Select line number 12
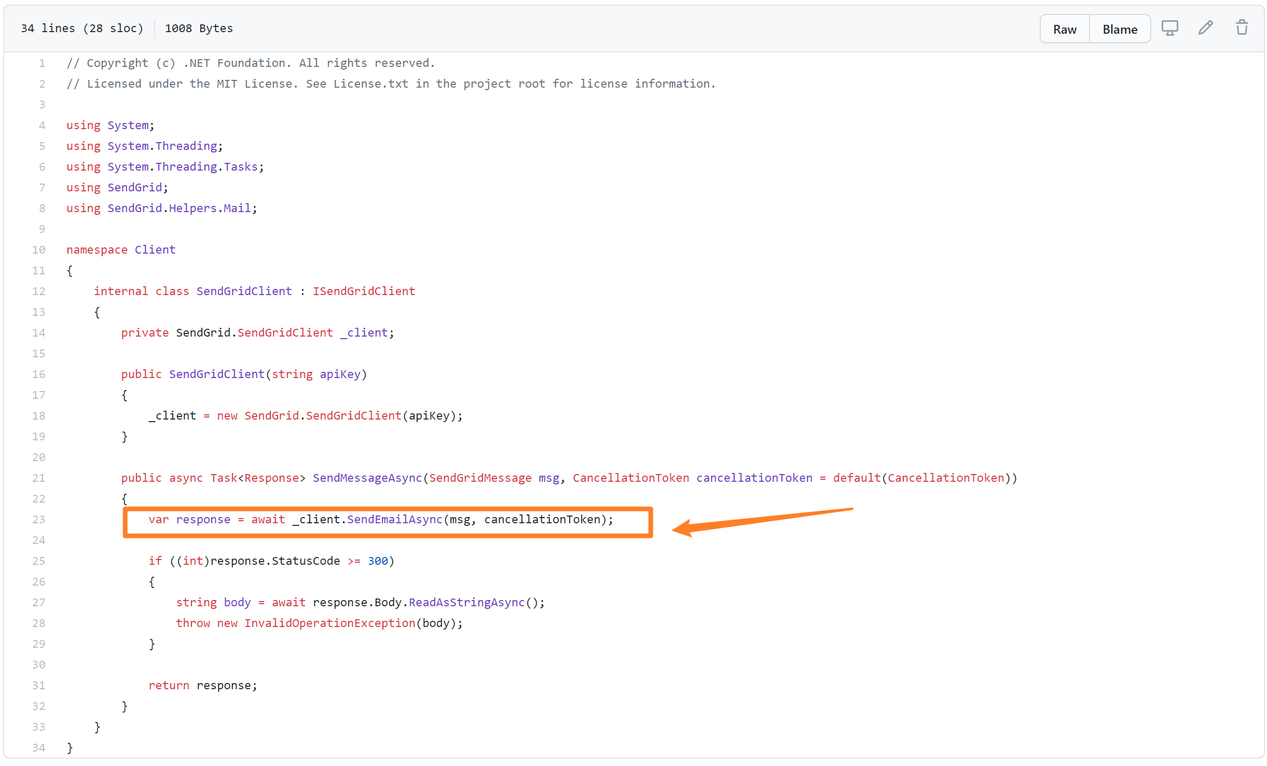Screen dimensions: 1267x766 tap(39, 291)
